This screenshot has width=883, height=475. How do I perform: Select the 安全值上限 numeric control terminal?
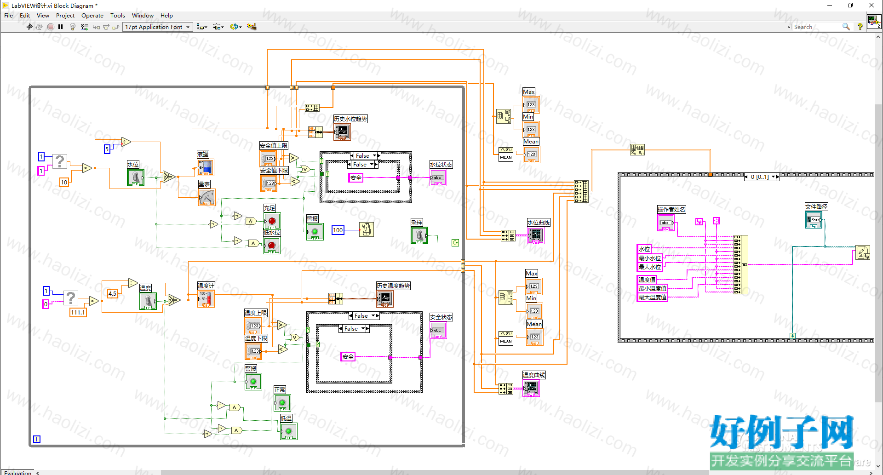point(268,158)
